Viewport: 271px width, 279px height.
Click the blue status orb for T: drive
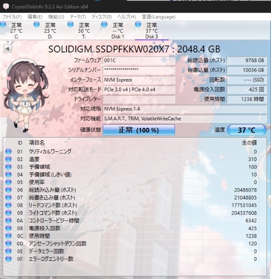(71, 24)
